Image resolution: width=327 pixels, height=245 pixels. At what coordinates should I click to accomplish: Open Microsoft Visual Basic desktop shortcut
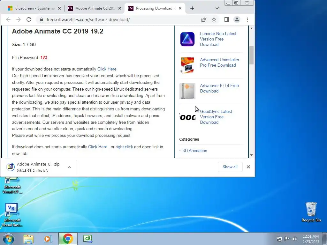pos(12,215)
